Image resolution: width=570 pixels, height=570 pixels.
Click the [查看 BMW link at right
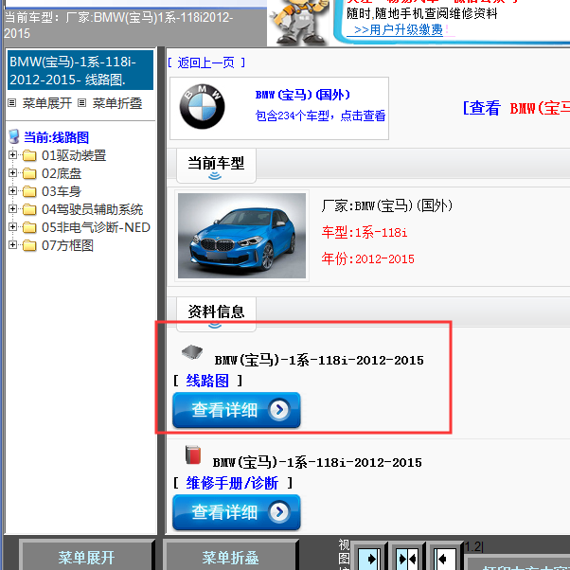(516, 108)
